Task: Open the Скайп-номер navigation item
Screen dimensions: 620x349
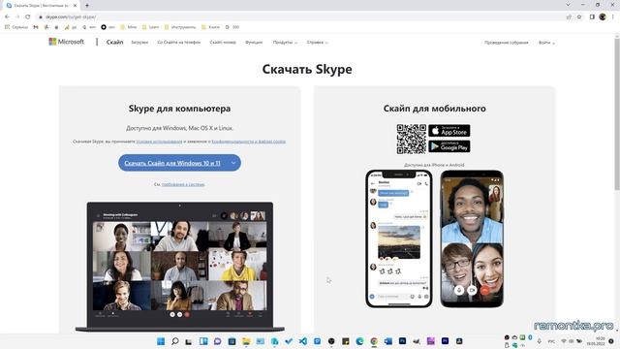Action: click(223, 42)
